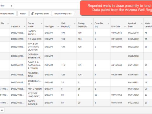
Task: Click the Excel file icon in the export button
Action: [x=33, y=14]
